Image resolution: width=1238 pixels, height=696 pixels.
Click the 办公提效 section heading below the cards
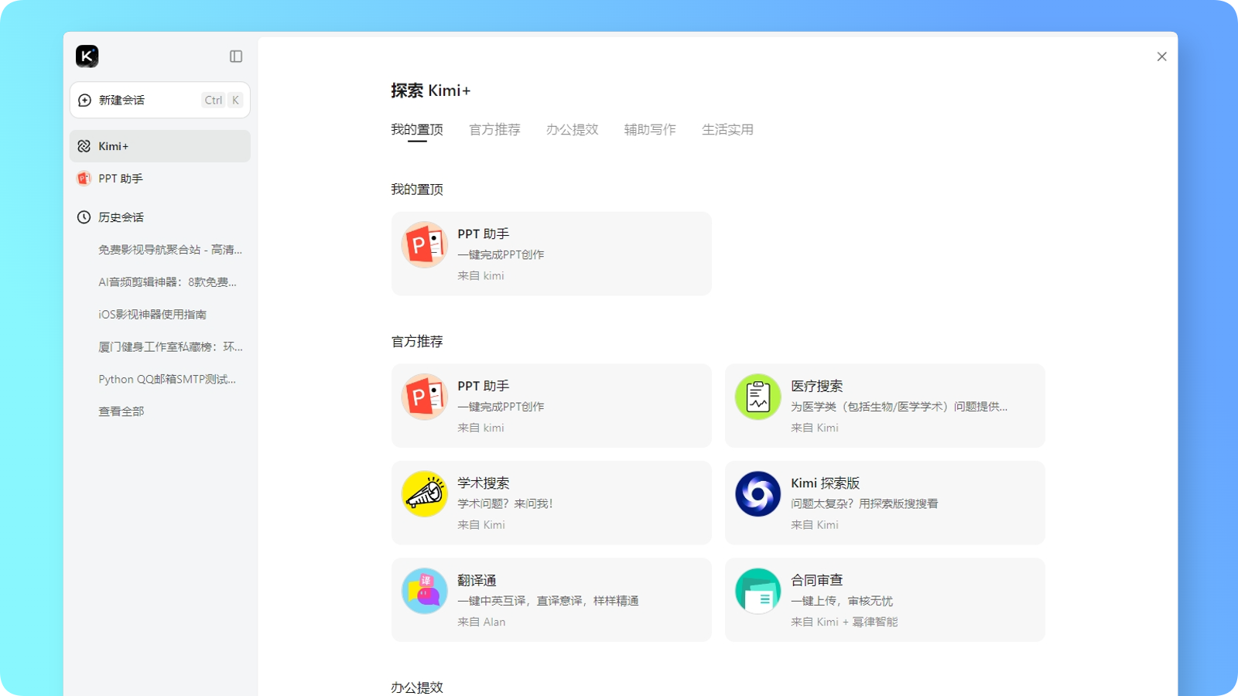coord(417,687)
